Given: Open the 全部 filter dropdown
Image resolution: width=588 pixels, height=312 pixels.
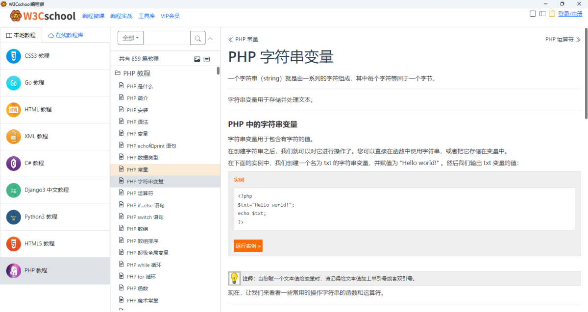Looking at the screenshot, I should click(x=130, y=38).
